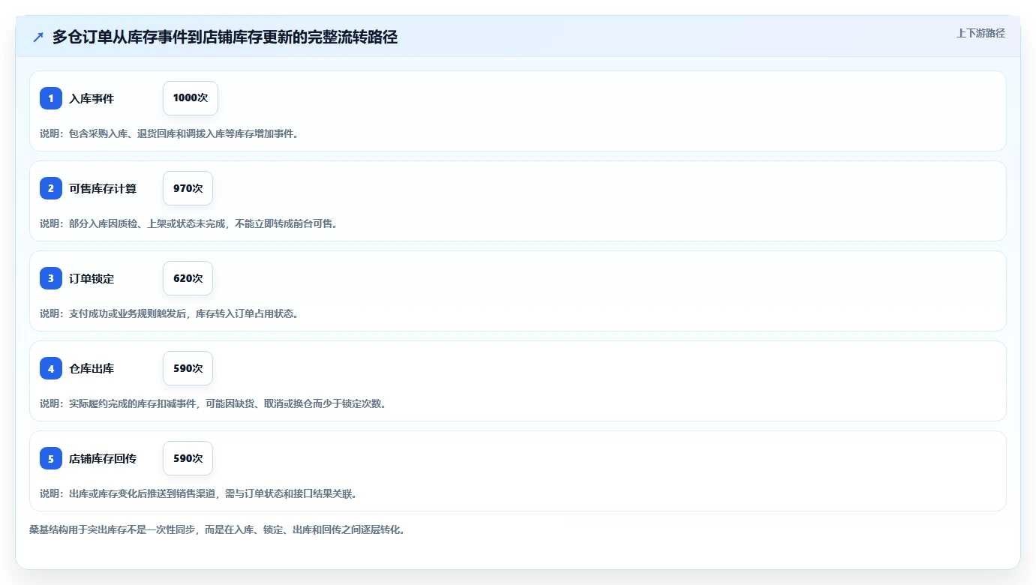
Task: Click the 970次 value chip
Action: coord(188,188)
